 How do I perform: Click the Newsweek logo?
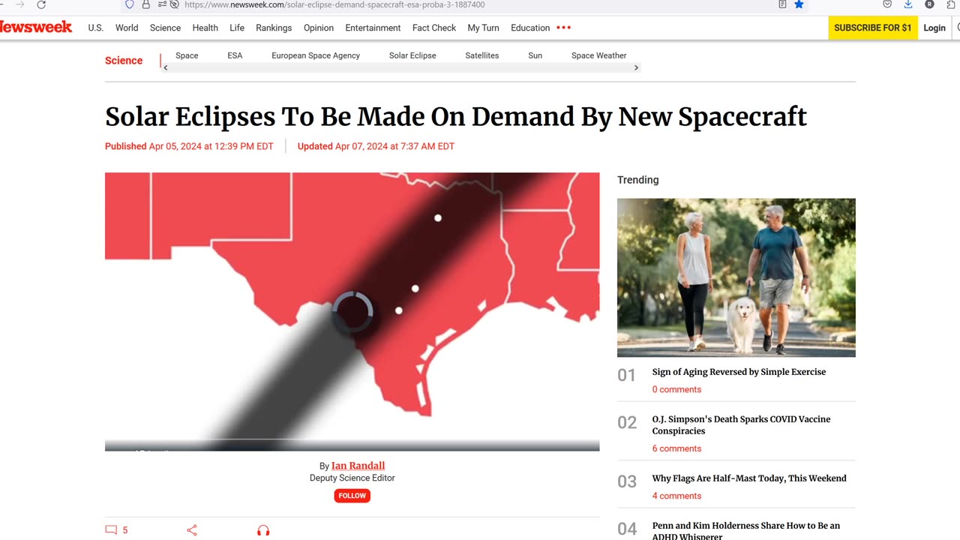click(x=36, y=27)
